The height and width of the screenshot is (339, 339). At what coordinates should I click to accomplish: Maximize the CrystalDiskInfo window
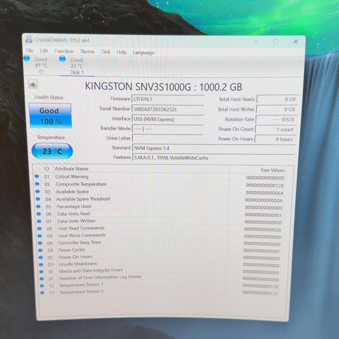(275, 42)
